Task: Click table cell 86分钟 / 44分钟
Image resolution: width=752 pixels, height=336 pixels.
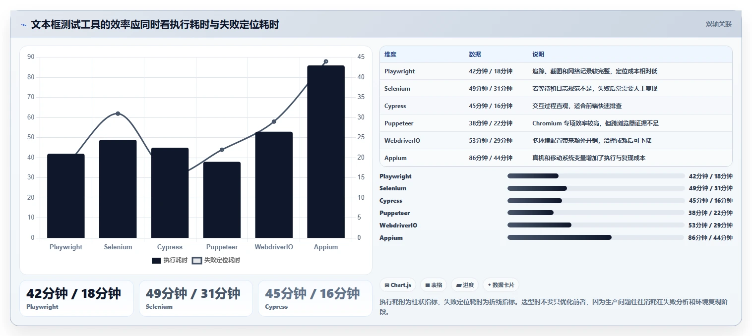Action: click(491, 158)
